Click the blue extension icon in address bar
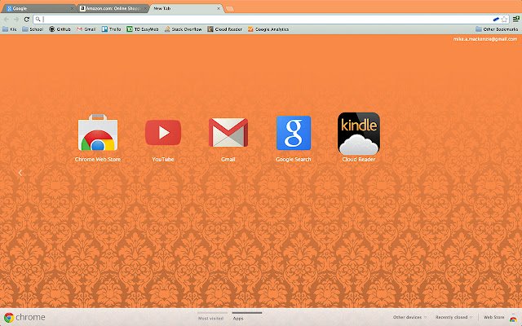 click(496, 20)
